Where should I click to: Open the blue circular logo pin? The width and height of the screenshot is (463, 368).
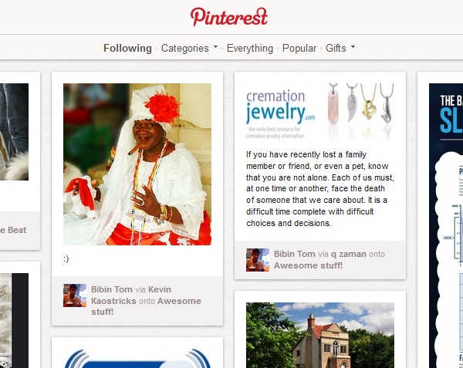point(137,358)
